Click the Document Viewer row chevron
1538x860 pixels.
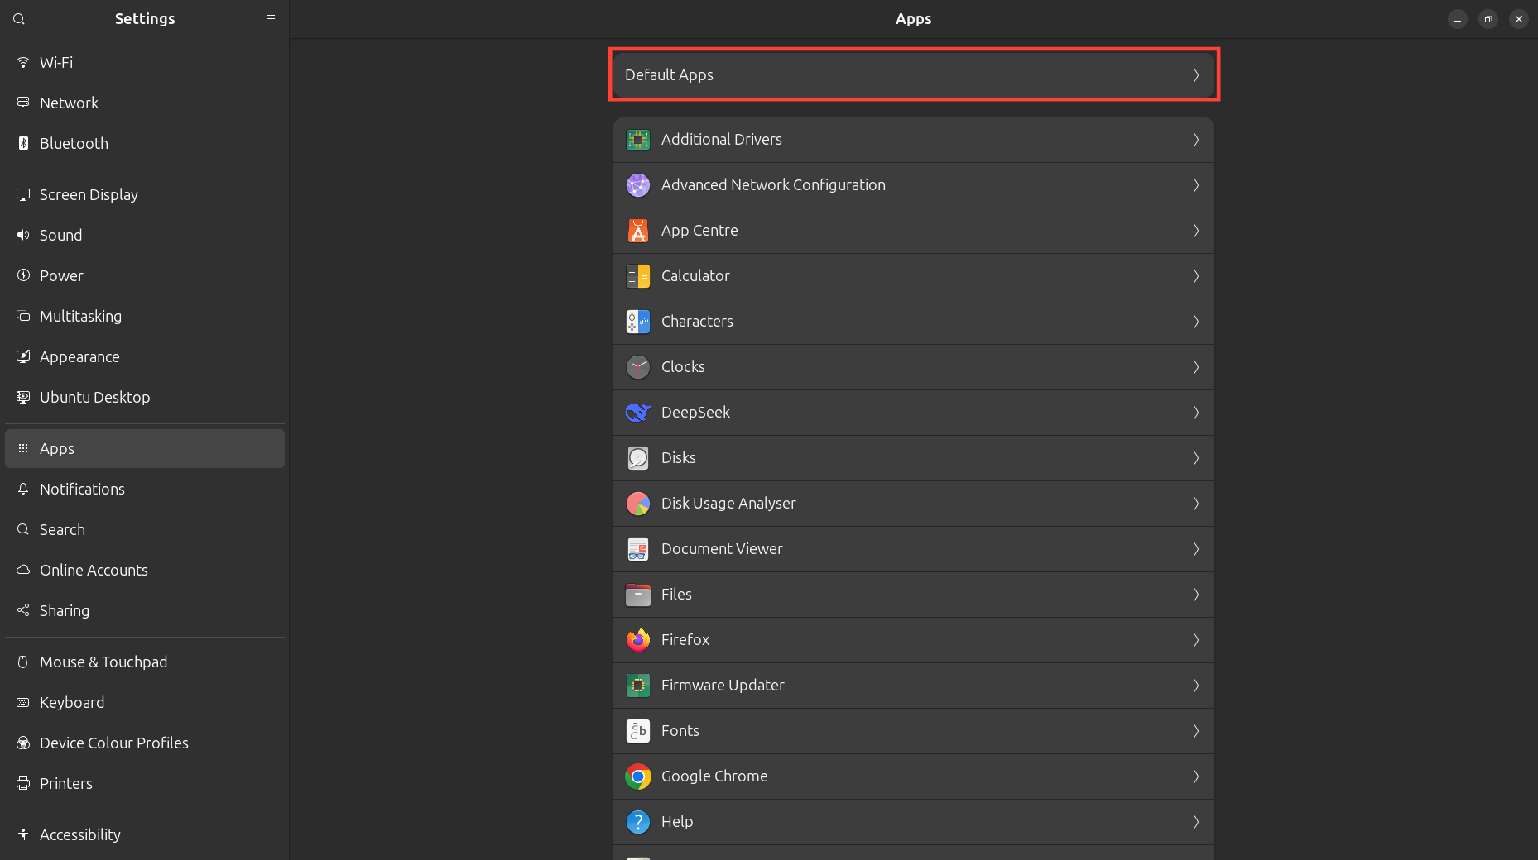click(x=1196, y=549)
